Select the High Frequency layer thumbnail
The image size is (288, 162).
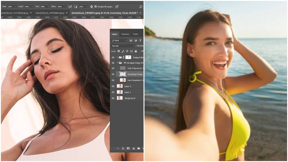click(123, 68)
